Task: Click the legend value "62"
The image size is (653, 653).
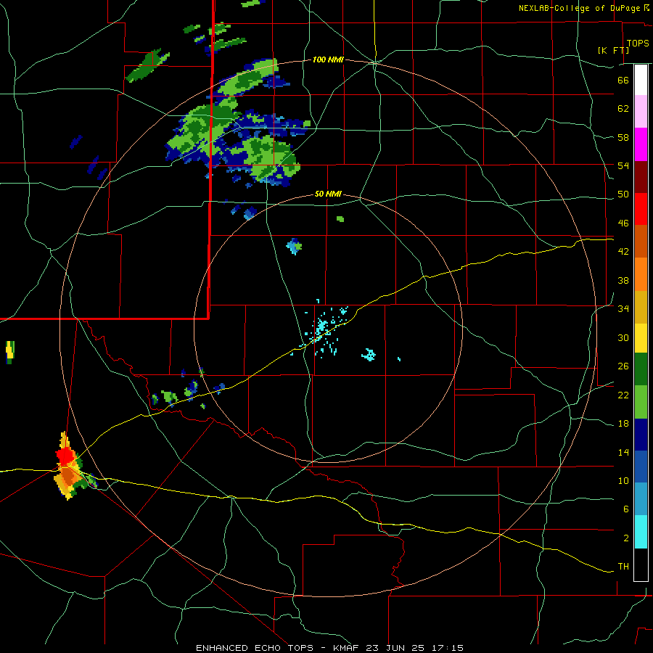Action: click(x=623, y=109)
